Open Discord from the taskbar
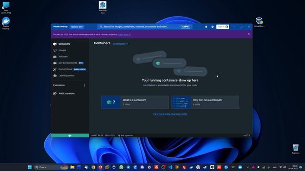The height and width of the screenshot is (171, 305). (142, 167)
